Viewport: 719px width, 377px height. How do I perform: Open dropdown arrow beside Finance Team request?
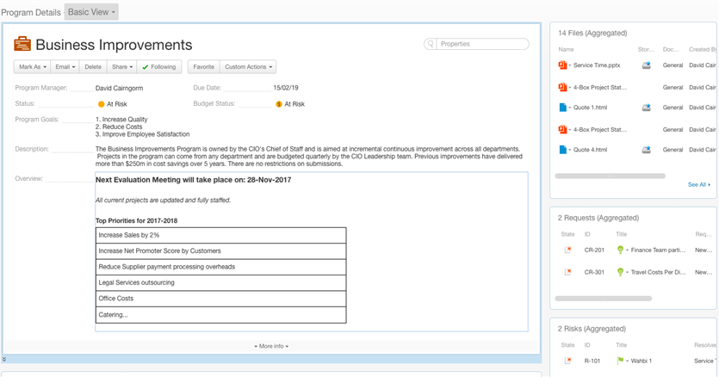[x=627, y=250]
